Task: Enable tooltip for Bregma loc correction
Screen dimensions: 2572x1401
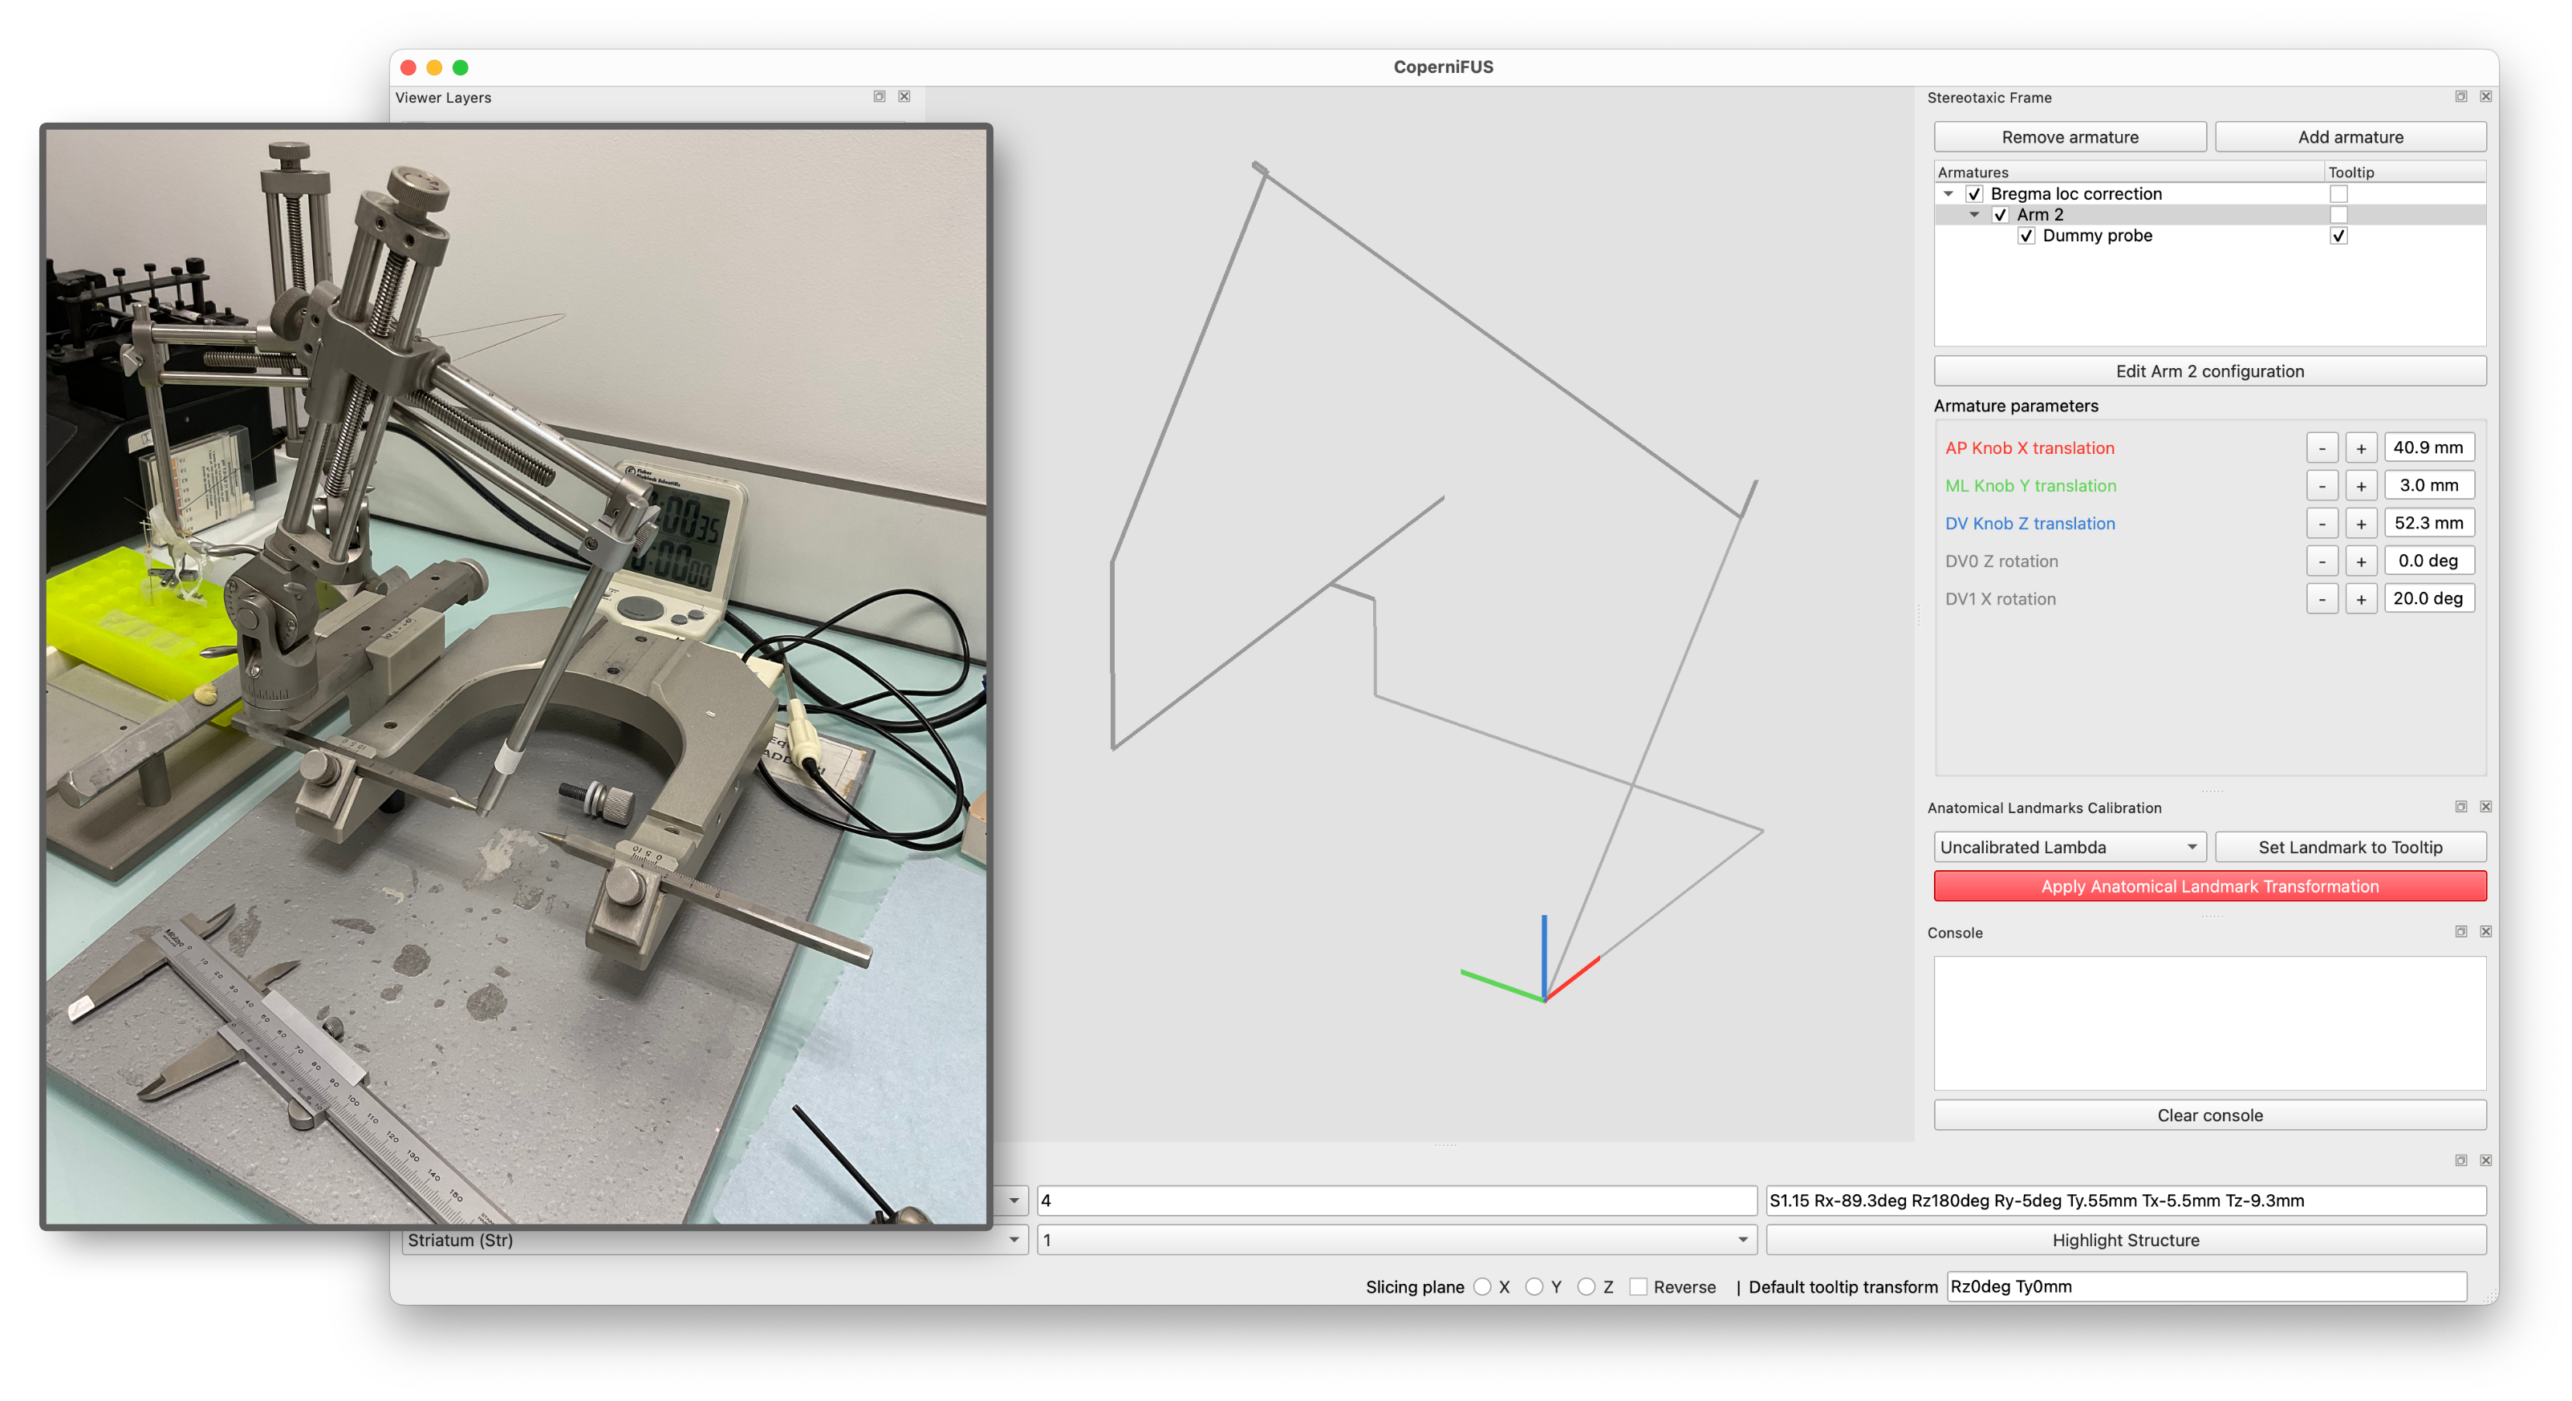Action: (2338, 193)
